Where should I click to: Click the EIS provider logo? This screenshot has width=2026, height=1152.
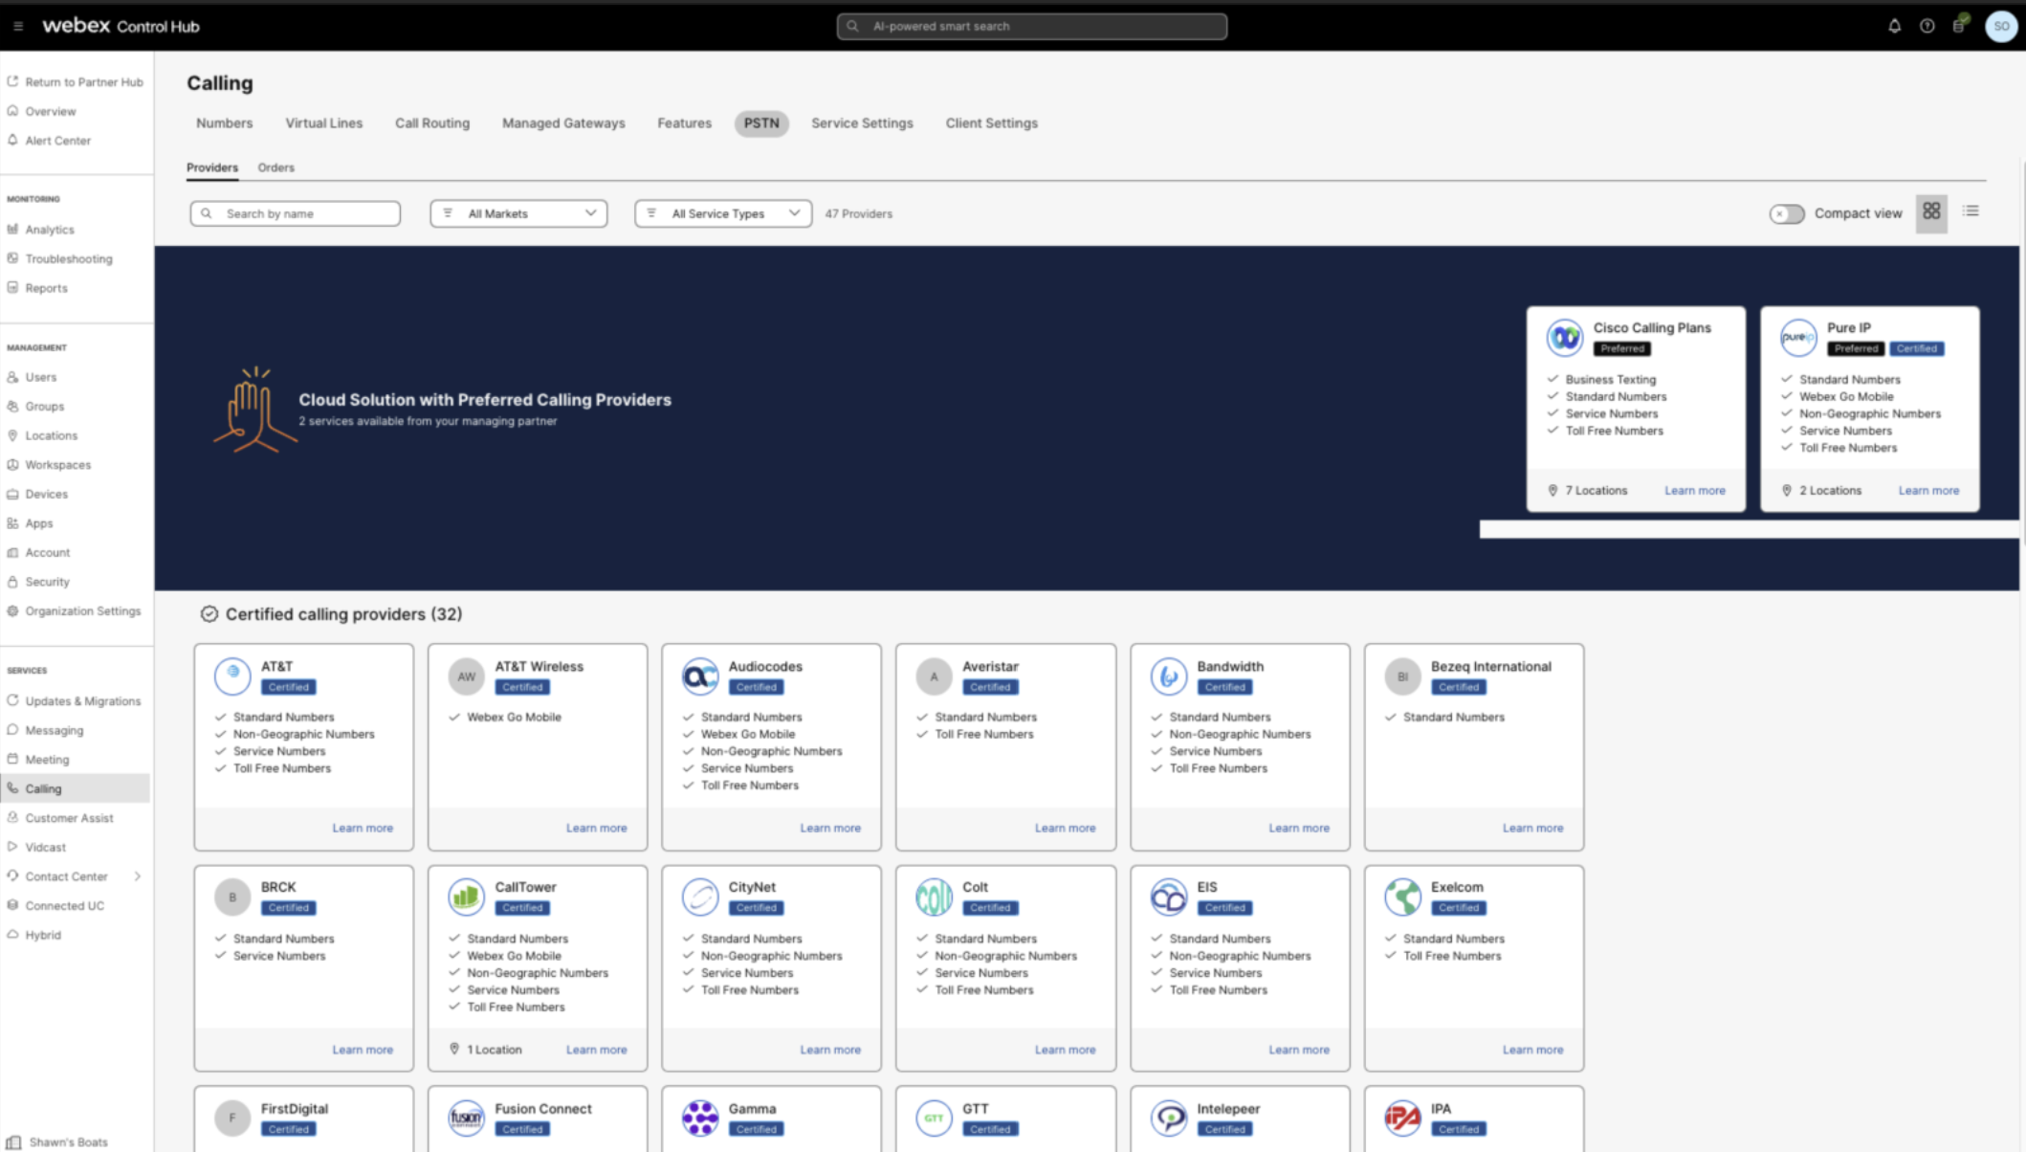pos(1168,897)
